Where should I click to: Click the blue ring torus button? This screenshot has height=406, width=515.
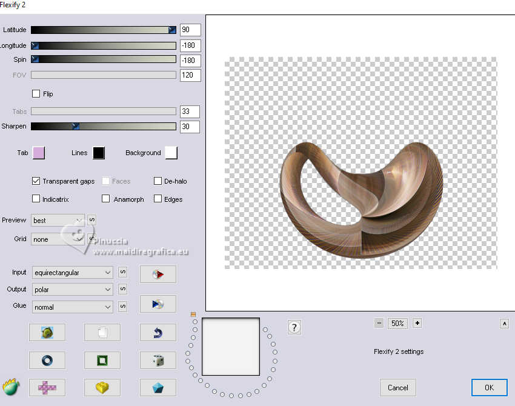point(47,361)
